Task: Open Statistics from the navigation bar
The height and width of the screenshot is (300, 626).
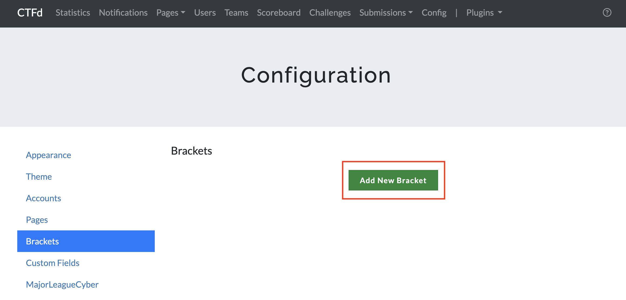Action: 73,13
